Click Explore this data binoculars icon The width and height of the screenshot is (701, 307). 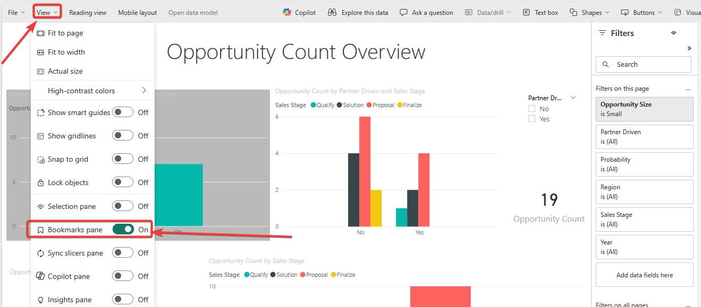click(x=332, y=12)
